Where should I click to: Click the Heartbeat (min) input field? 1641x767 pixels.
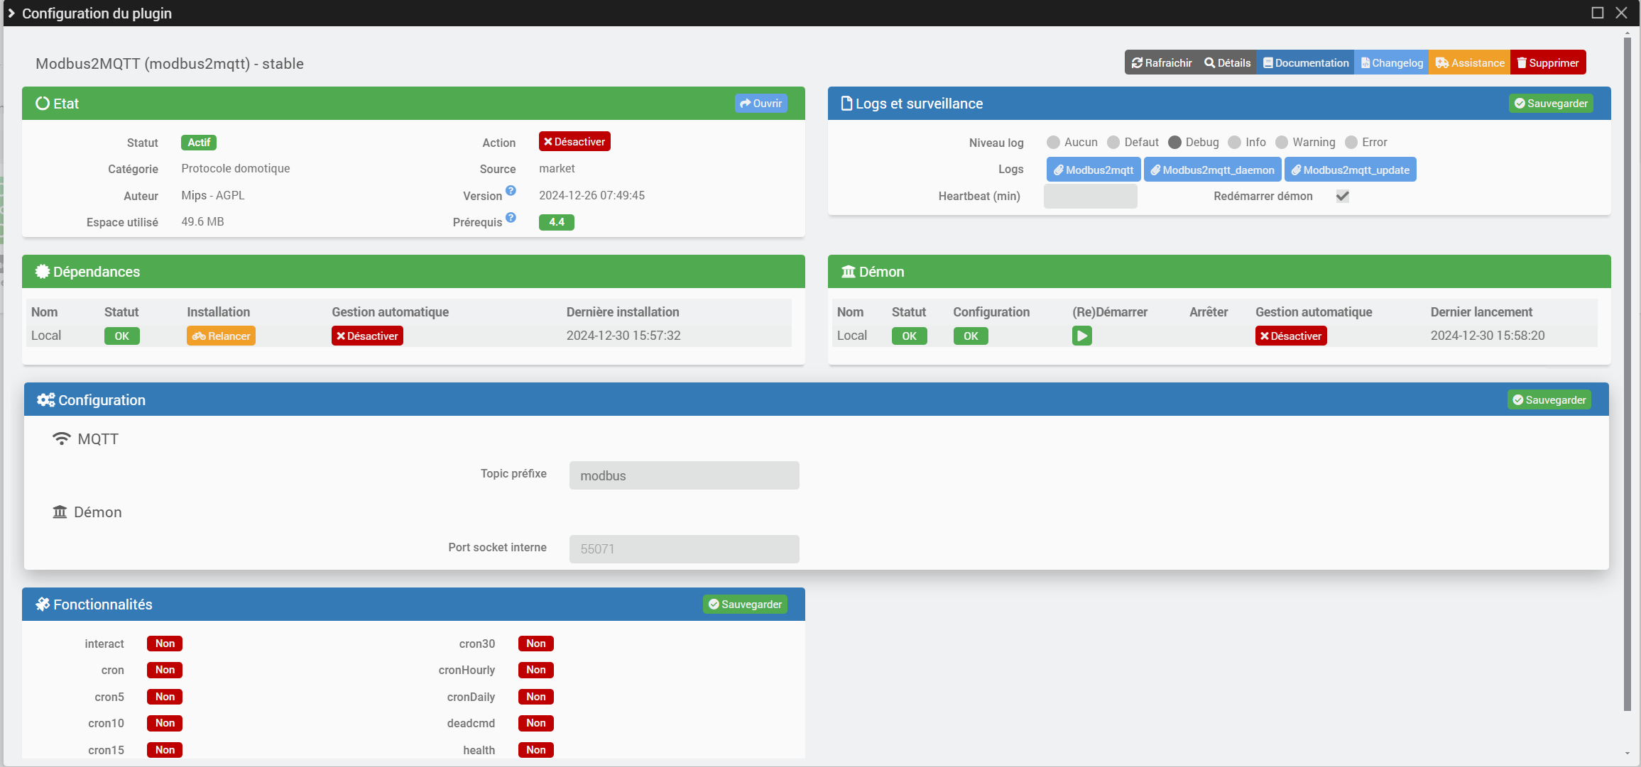(1091, 196)
